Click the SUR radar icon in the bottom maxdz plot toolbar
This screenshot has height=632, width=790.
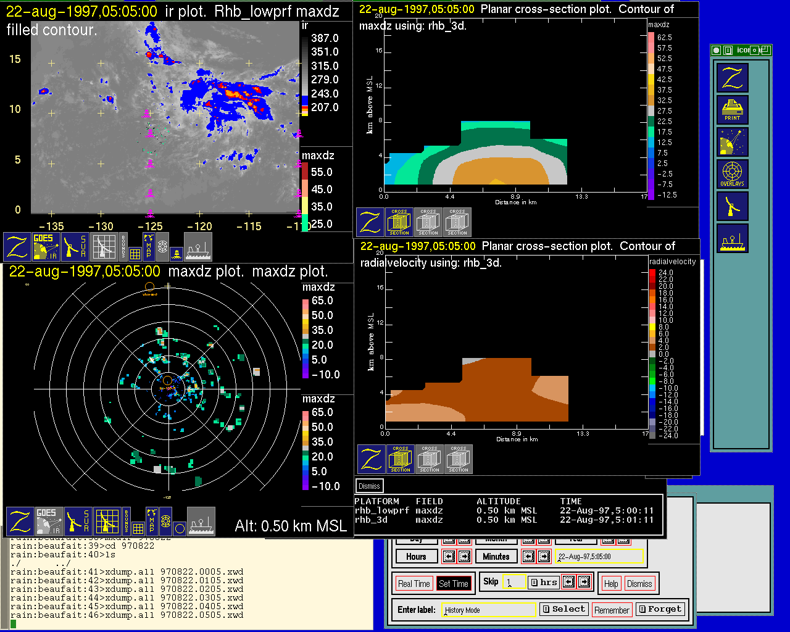[78, 522]
